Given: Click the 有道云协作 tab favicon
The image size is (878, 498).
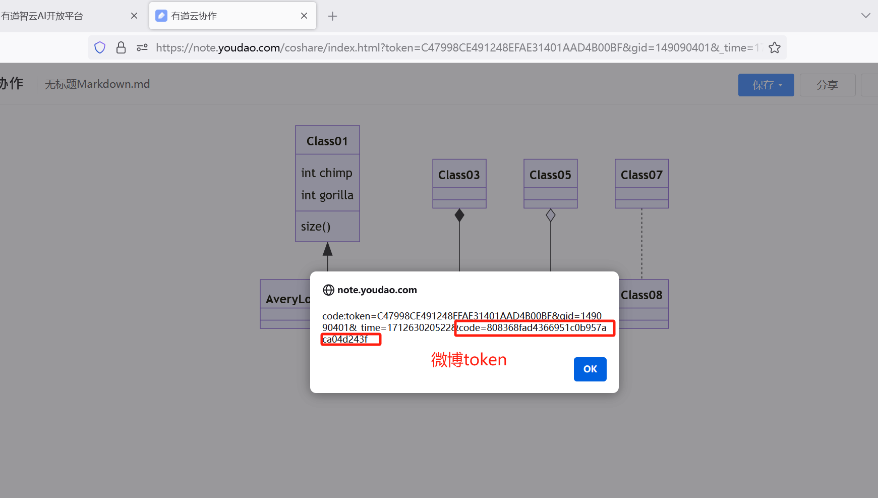Looking at the screenshot, I should click(x=161, y=16).
